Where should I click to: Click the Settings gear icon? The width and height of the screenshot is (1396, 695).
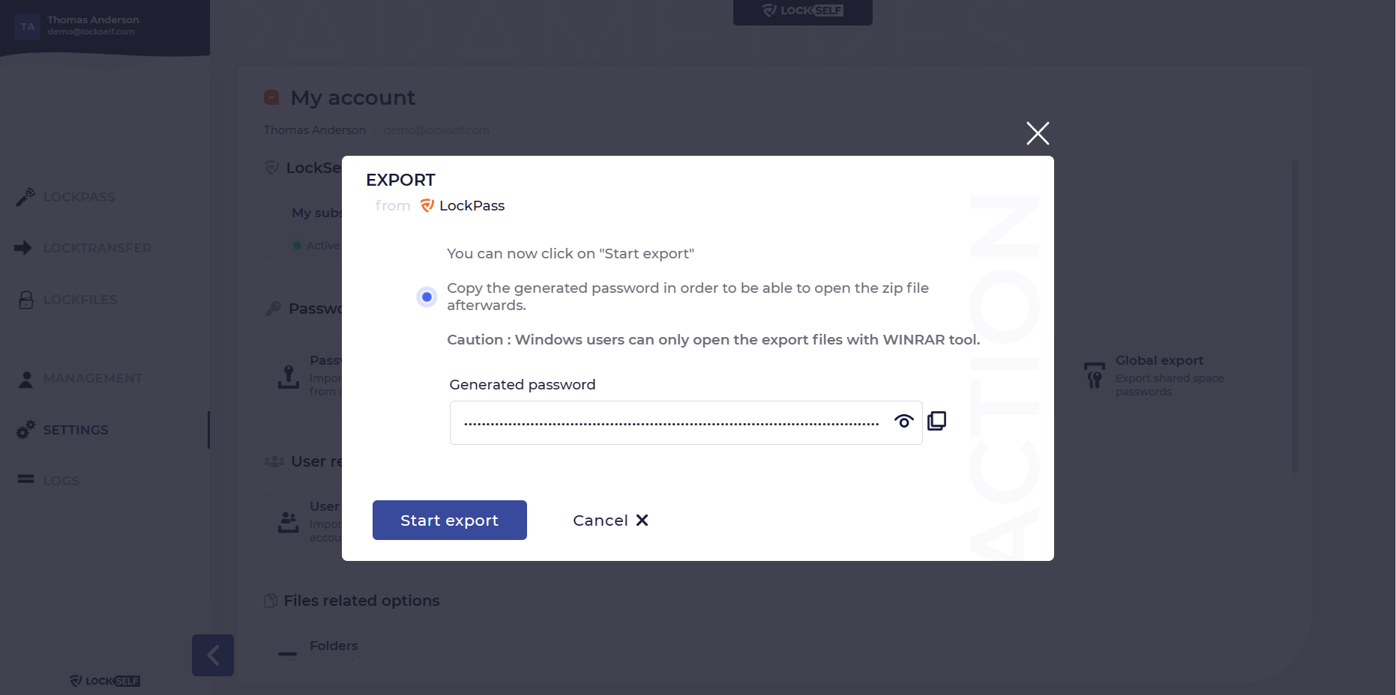click(25, 430)
